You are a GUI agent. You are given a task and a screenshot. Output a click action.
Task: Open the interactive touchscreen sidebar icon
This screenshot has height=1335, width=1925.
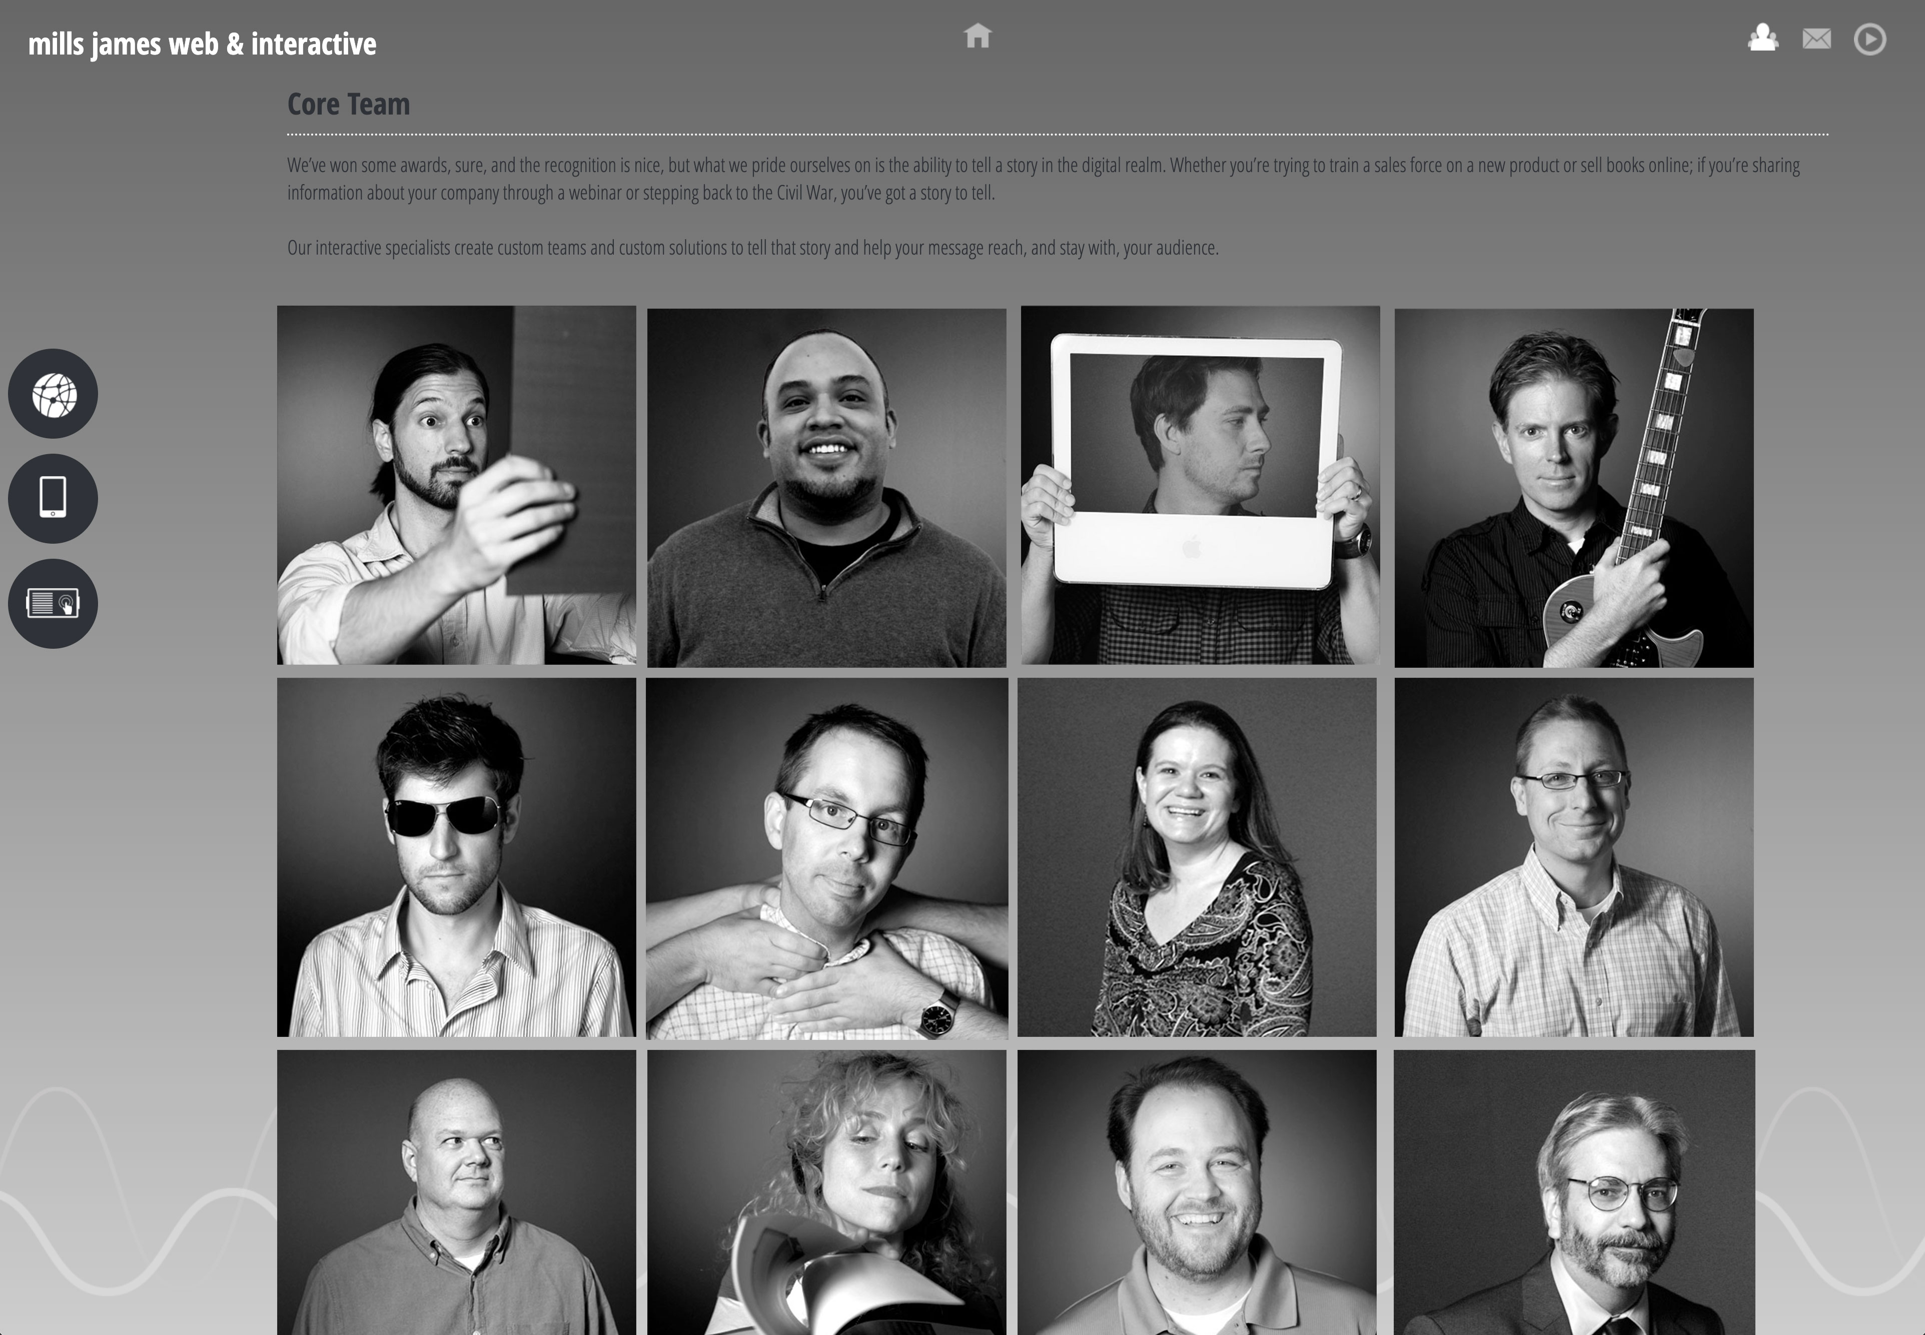(x=53, y=603)
